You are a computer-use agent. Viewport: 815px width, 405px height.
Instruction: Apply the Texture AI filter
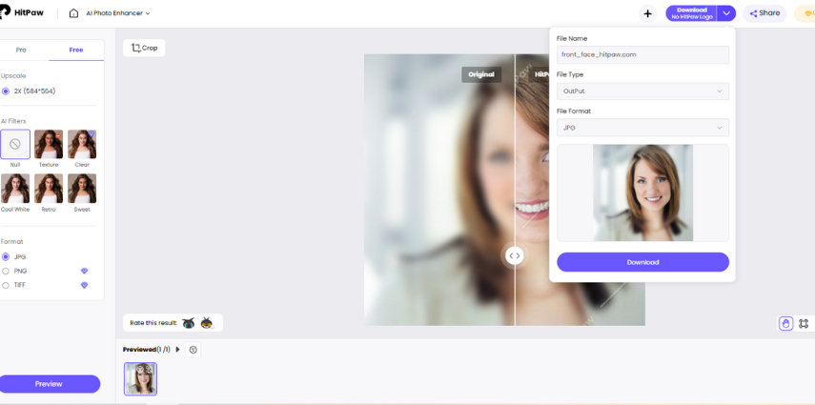pyautogui.click(x=49, y=144)
